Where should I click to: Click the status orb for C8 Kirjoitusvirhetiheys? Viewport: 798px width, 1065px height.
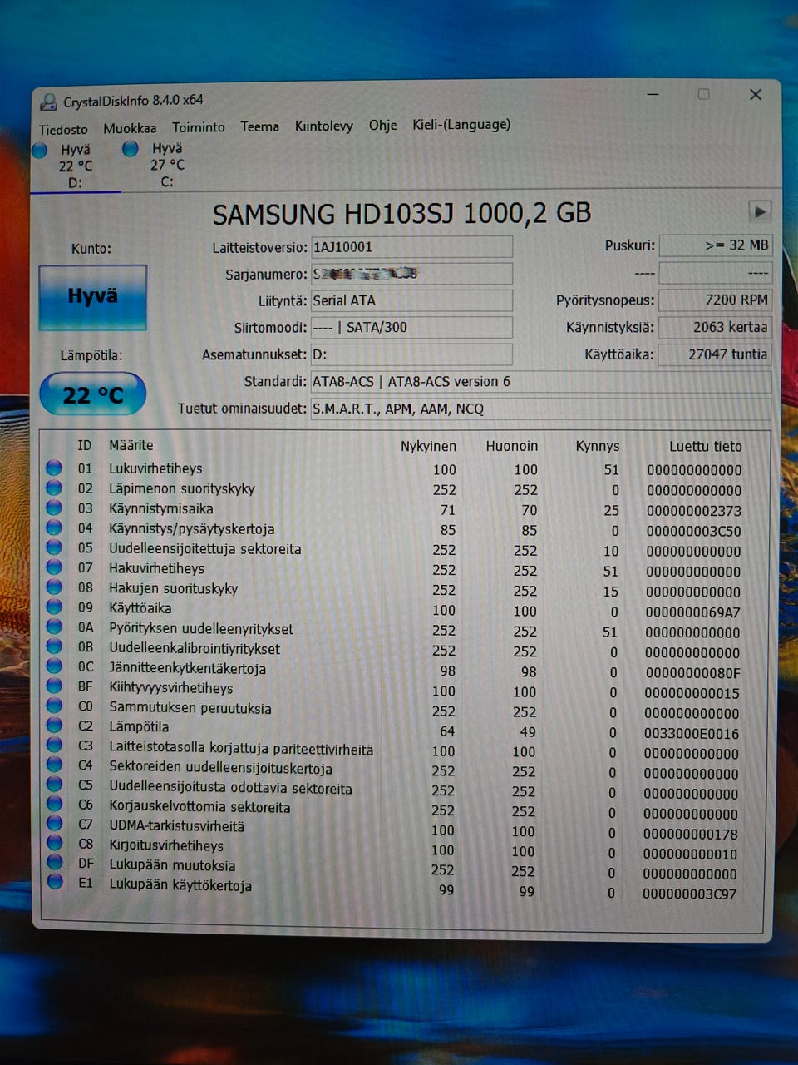[x=54, y=843]
